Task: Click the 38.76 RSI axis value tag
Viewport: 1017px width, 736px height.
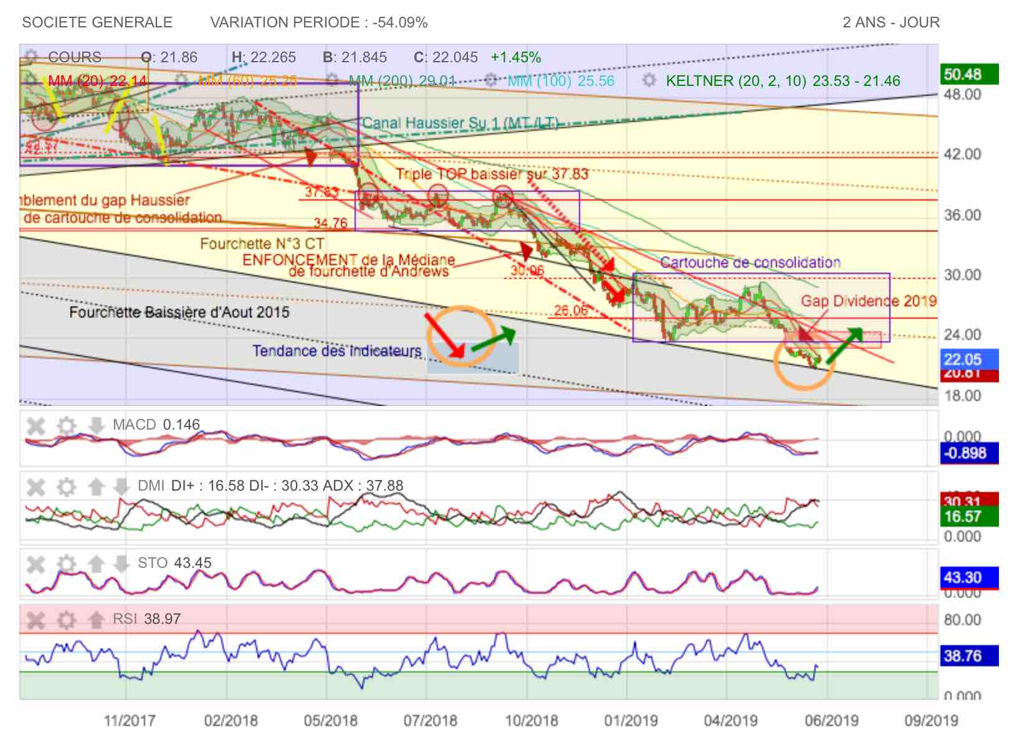Action: click(x=970, y=656)
